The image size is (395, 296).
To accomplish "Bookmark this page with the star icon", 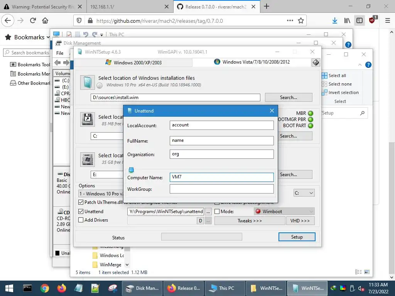I will pos(301,21).
